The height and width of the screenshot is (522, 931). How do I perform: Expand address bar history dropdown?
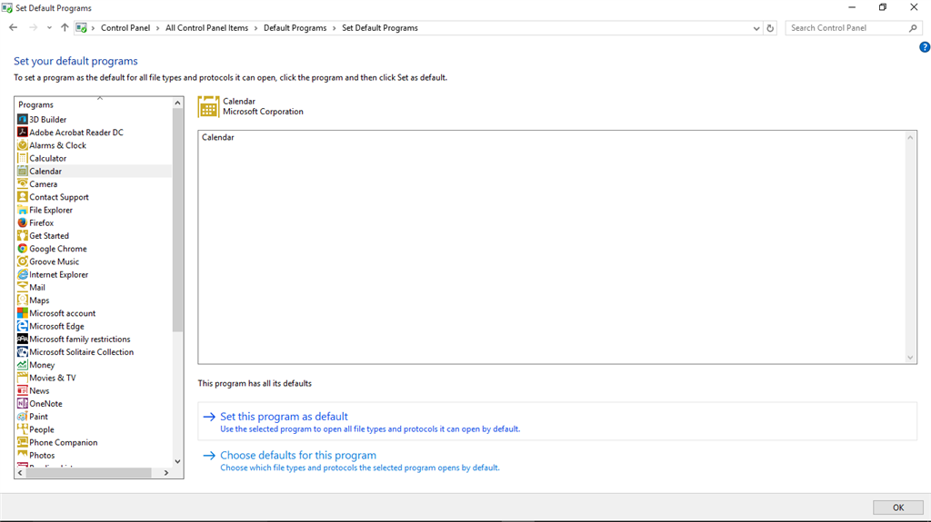tap(756, 28)
